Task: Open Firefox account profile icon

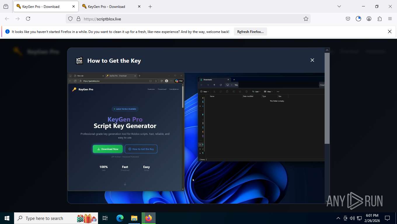Action: point(369,19)
